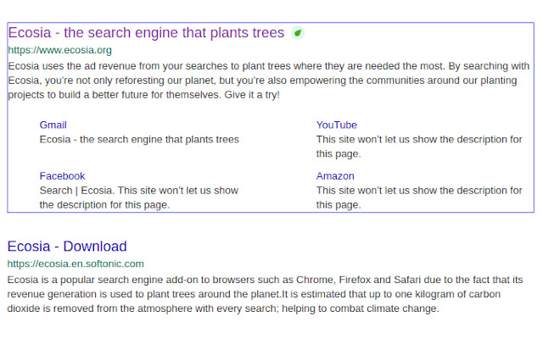Click the snippet 'Ecosia is a popular search engine add-on'
Image resolution: width=543 pixels, height=339 pixels.
[266, 294]
